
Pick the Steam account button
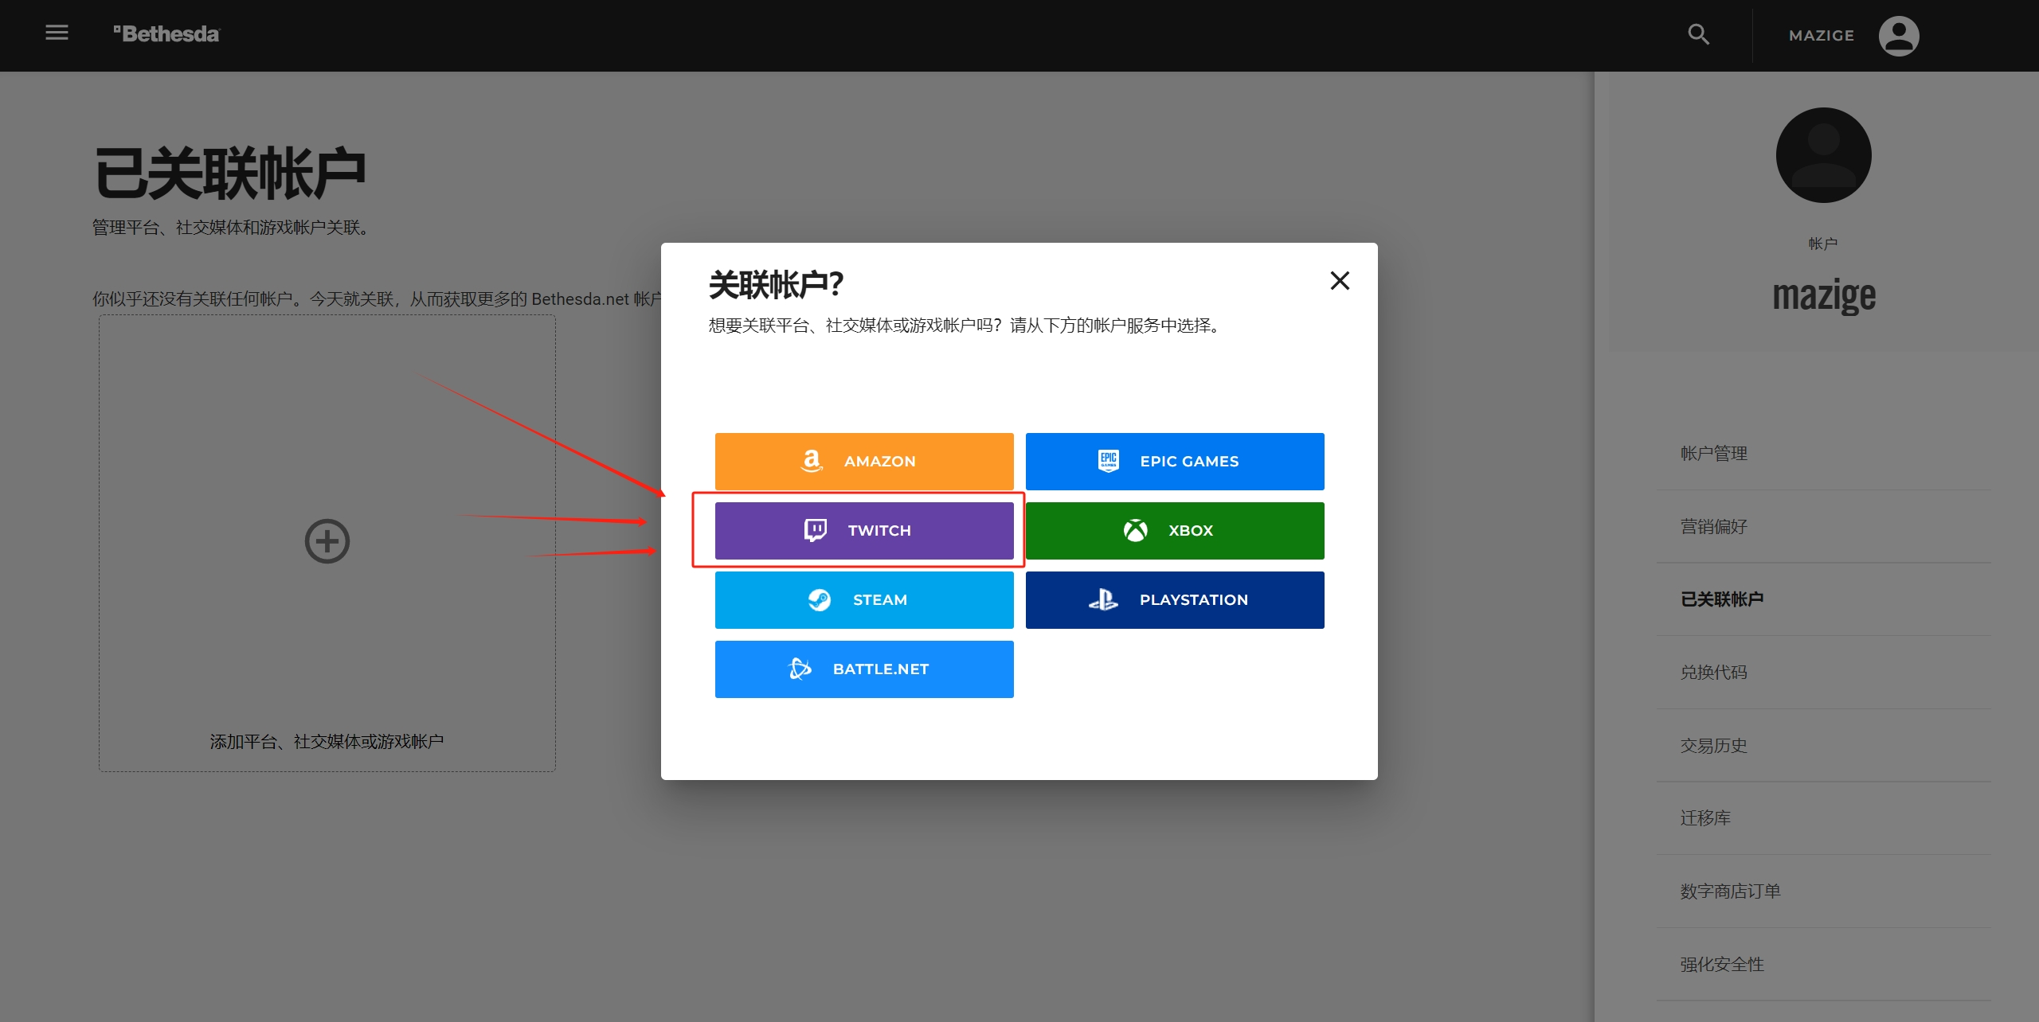point(864,599)
